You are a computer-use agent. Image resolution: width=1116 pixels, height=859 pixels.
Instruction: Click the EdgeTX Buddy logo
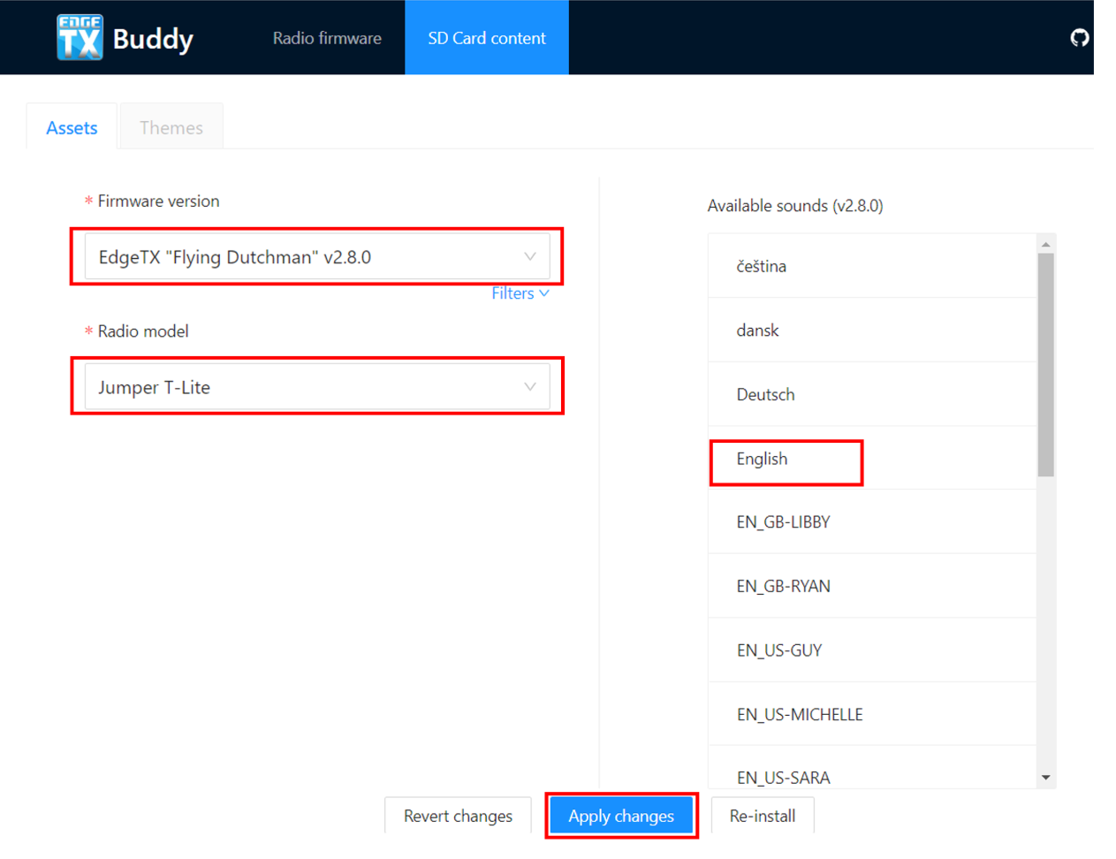(125, 38)
